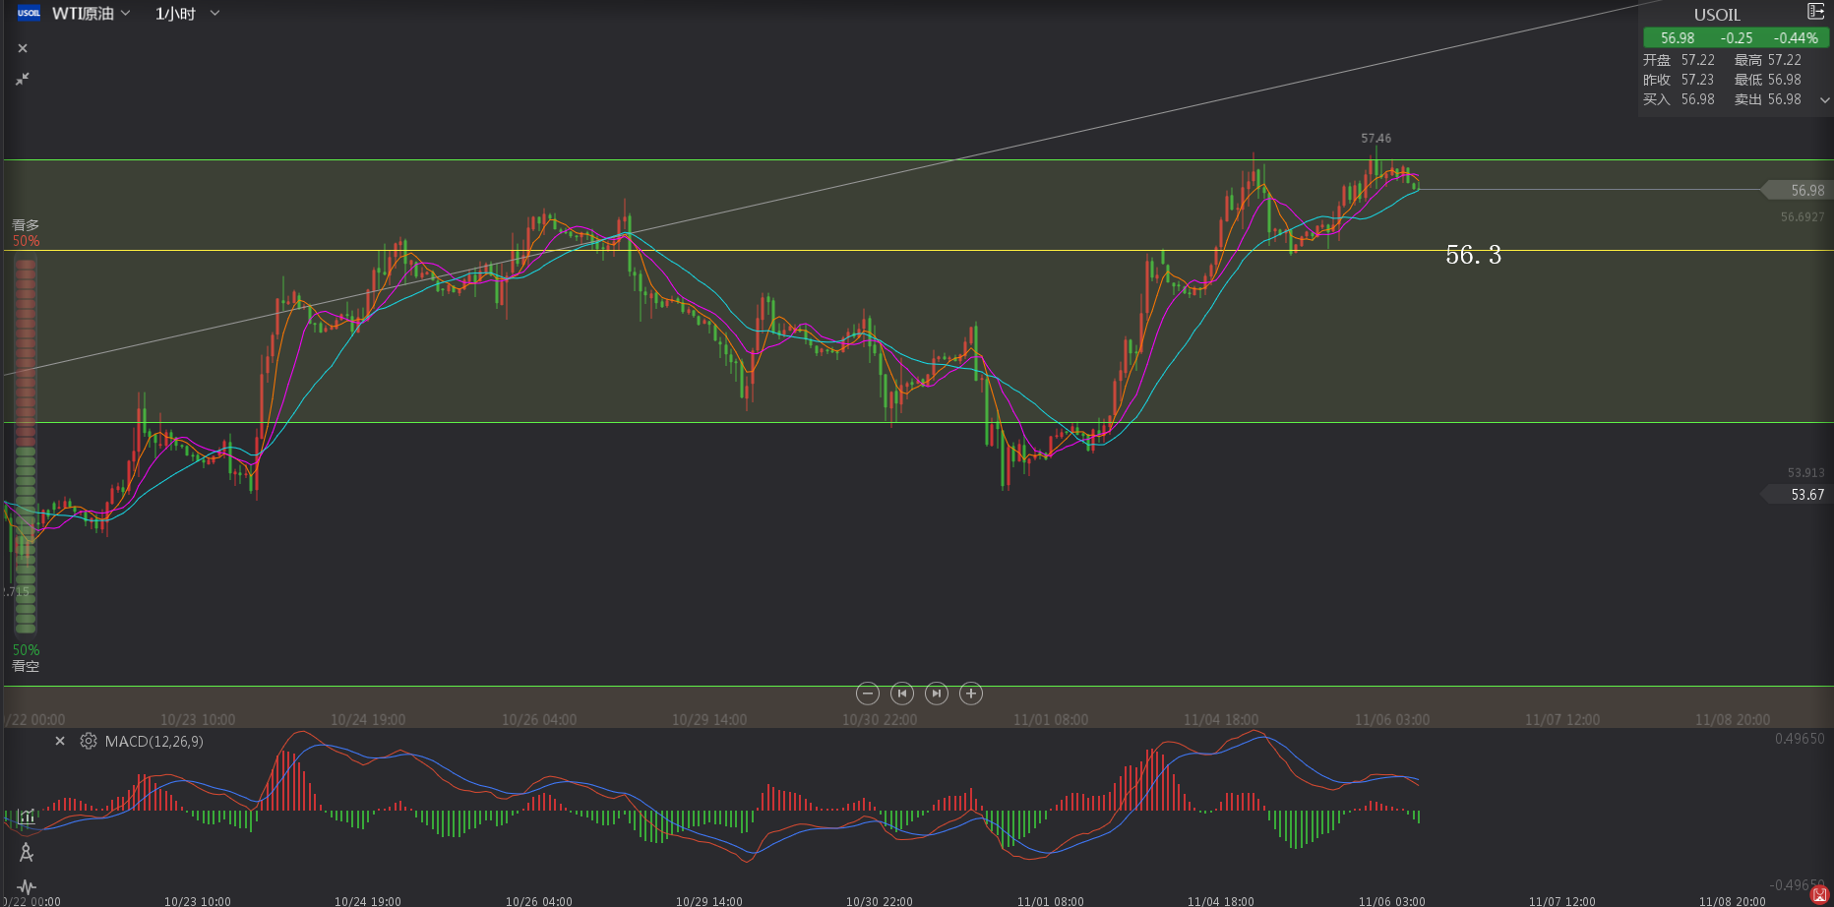1834x907 pixels.
Task: Click the waveform icon in bottom-left
Action: (27, 886)
